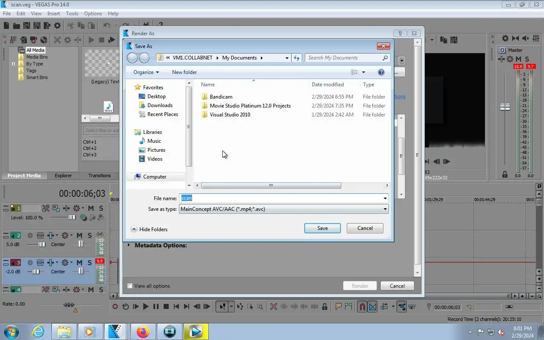Viewport: 544px width, 340px height.
Task: Click the refresh icon beside the address bar
Action: (x=297, y=58)
